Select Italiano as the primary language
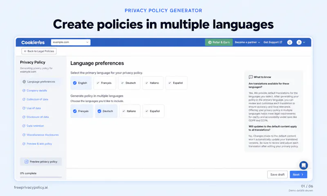327x196 pixels. coord(153,83)
